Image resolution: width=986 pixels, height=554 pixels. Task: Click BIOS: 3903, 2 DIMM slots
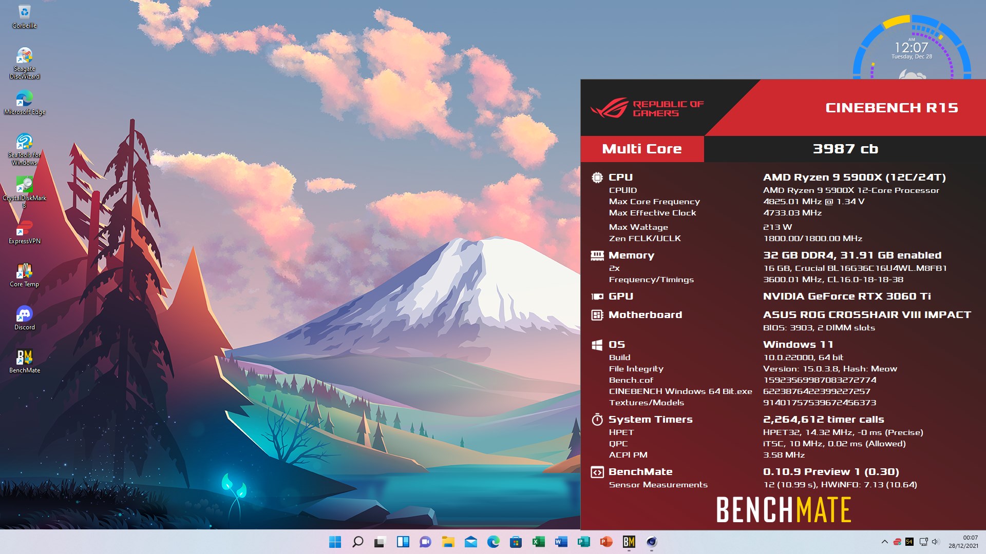[819, 328]
